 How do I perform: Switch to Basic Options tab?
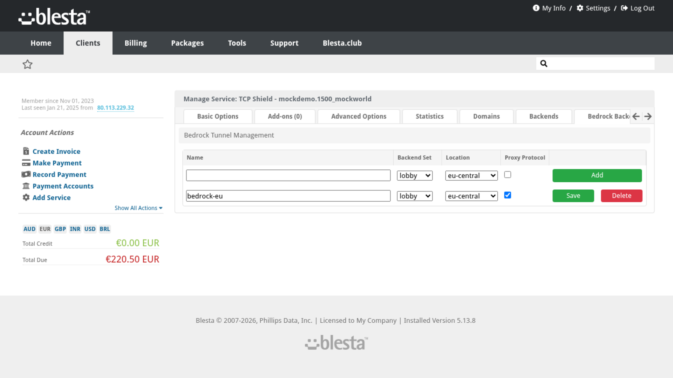pos(218,117)
